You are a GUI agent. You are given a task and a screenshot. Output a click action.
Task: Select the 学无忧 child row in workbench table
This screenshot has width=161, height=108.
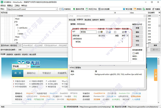coord(100,42)
